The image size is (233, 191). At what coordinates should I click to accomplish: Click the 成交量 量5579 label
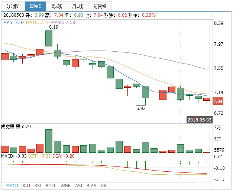click(16, 127)
